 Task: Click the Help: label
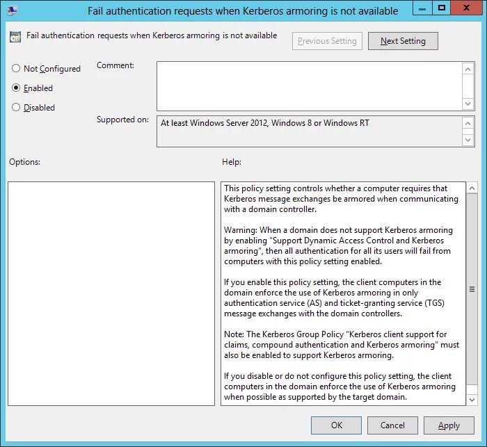click(232, 162)
